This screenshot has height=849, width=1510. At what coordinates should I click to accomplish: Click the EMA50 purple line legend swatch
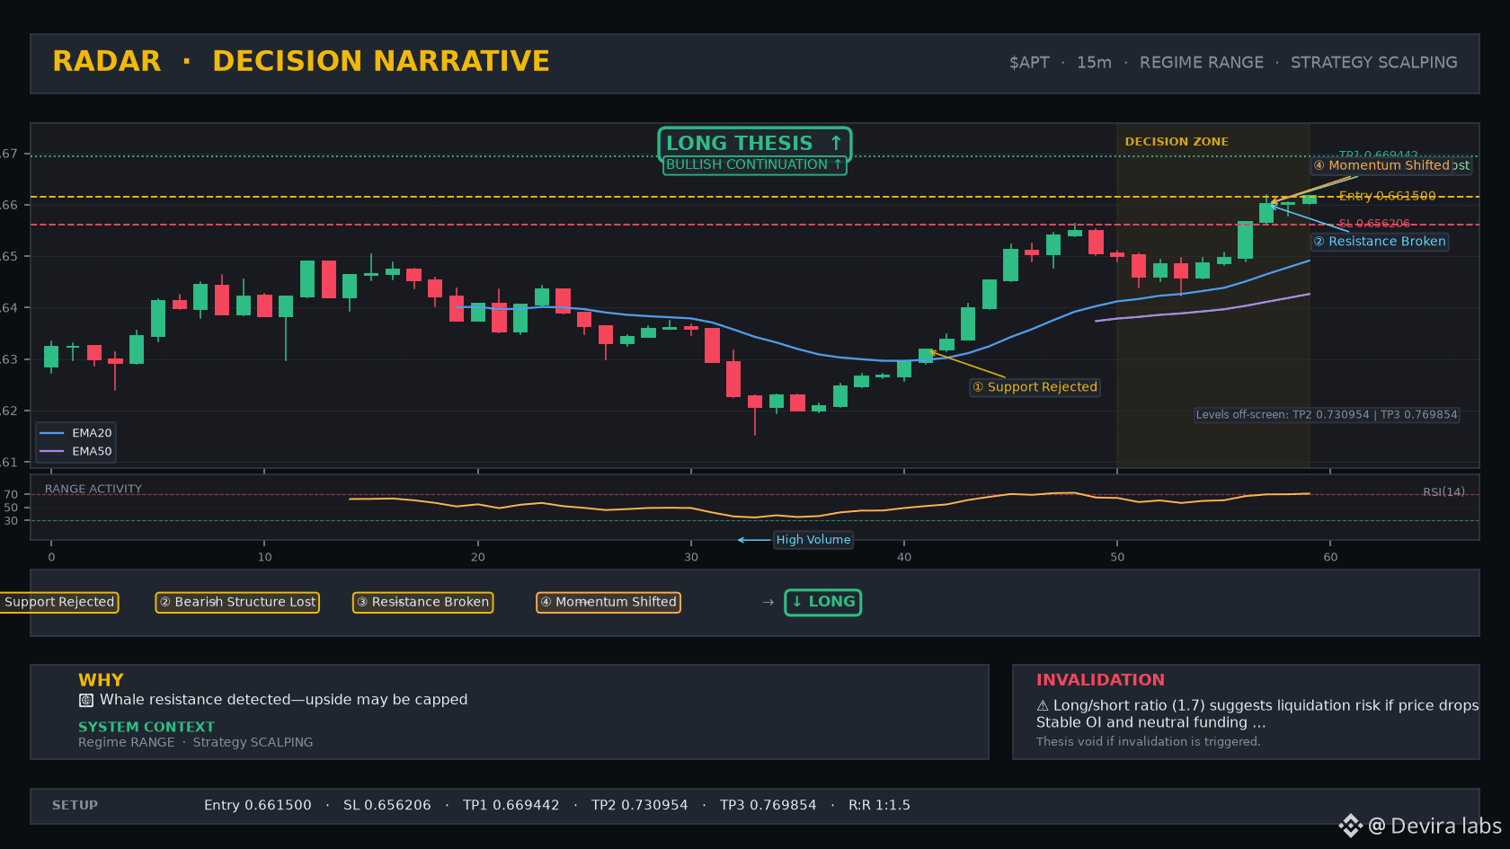coord(52,452)
